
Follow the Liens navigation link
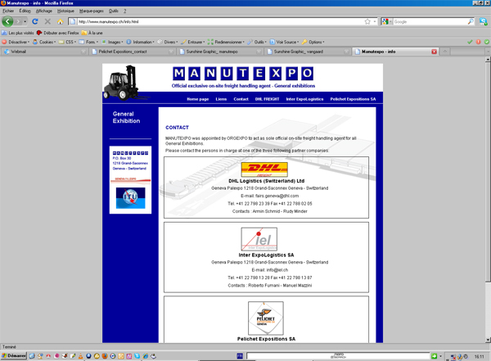(x=221, y=99)
